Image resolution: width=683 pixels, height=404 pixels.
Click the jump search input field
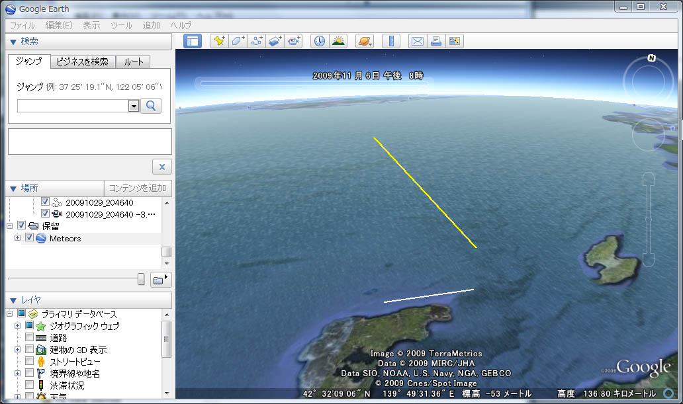73,106
